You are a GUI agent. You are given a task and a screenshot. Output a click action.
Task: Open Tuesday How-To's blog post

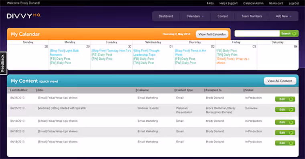[x=111, y=50]
